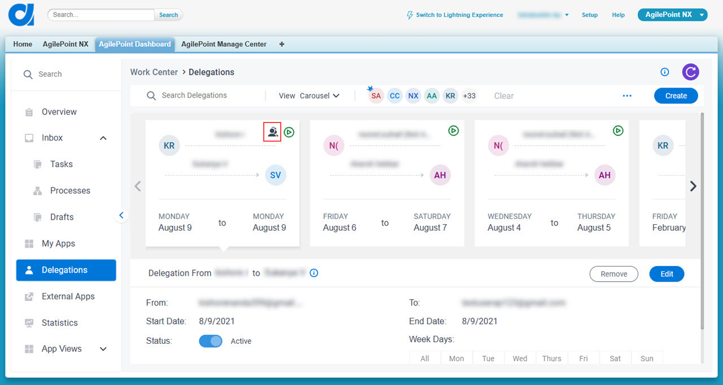This screenshot has width=723, height=385.
Task: Select the CC user filter avatar
Action: [395, 96]
